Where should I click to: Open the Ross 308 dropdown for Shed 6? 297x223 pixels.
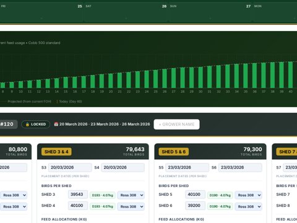click(249, 206)
